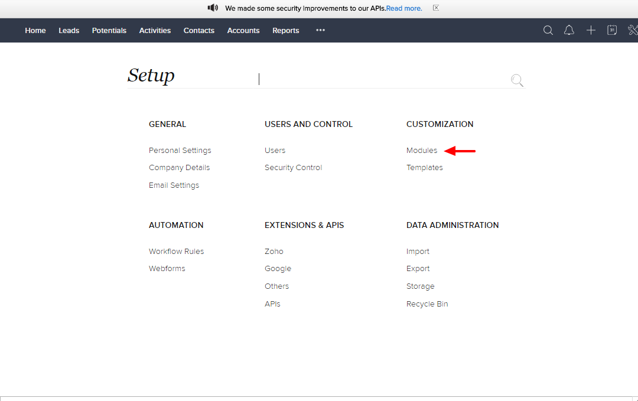Dismiss the security announcement banner
The height and width of the screenshot is (401, 638).
436,8
